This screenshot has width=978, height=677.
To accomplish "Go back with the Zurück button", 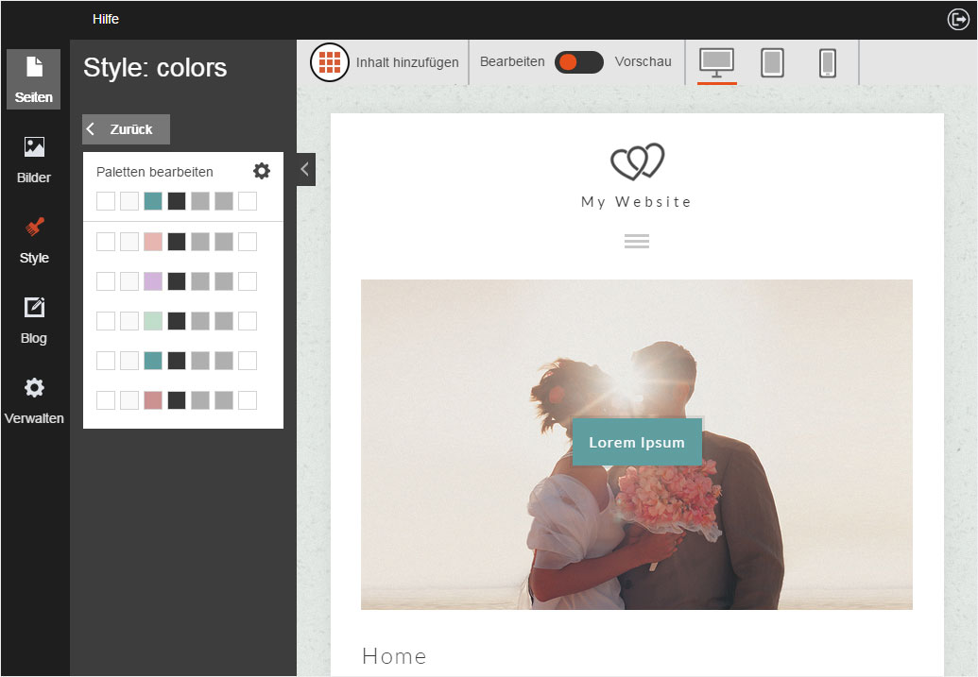I will [126, 129].
